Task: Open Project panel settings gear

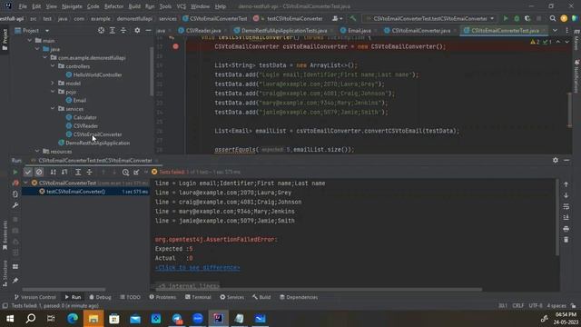Action: tap(137, 30)
